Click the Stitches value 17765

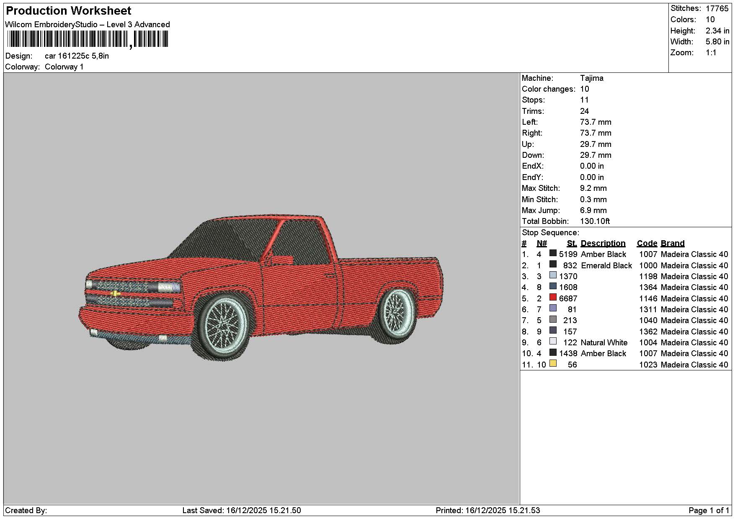coord(717,8)
